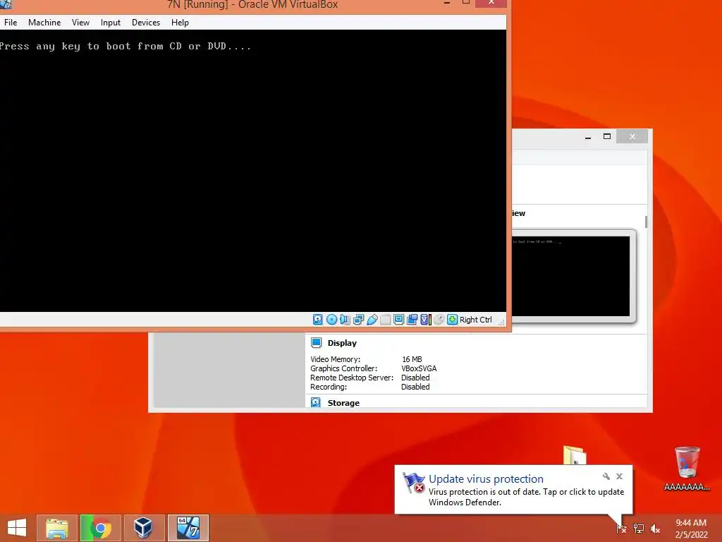Viewport: 722px width, 542px height.
Task: Click the Video Memory label
Action: [335, 359]
